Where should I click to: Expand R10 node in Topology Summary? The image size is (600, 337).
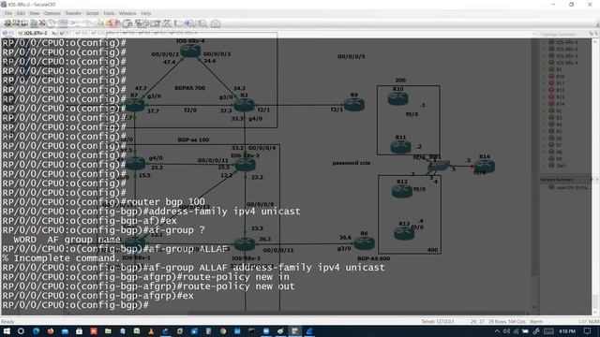click(x=544, y=77)
